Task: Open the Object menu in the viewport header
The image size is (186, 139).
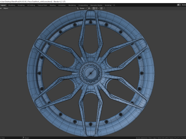Action: (x=6, y=8)
